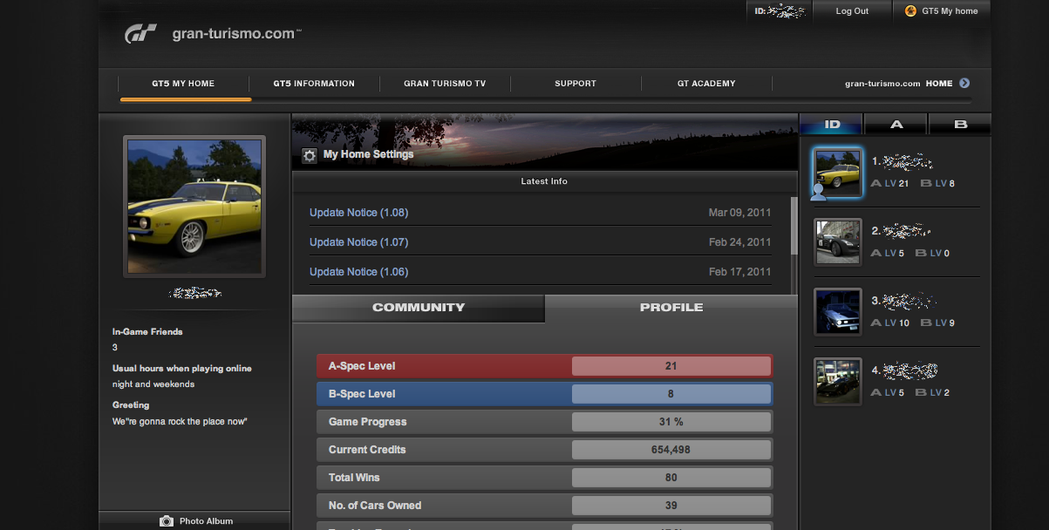This screenshot has width=1049, height=530.
Task: Go to gran-turismo.com HOME link
Action: coord(899,84)
